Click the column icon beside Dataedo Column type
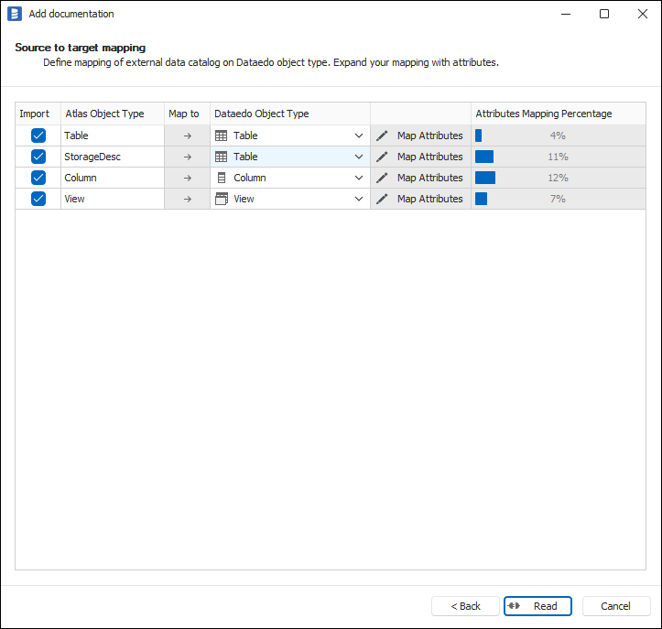 tap(222, 178)
